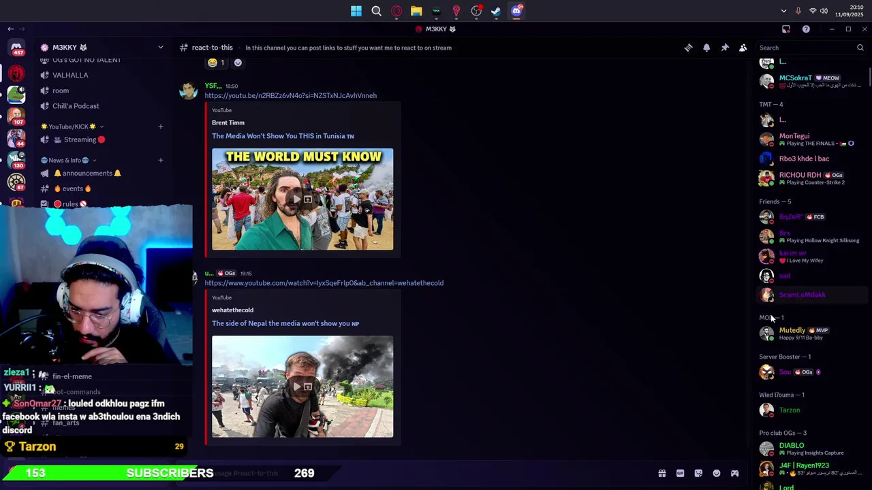Open ScamLaMdakk member profile
The image size is (872, 490).
tap(812, 295)
